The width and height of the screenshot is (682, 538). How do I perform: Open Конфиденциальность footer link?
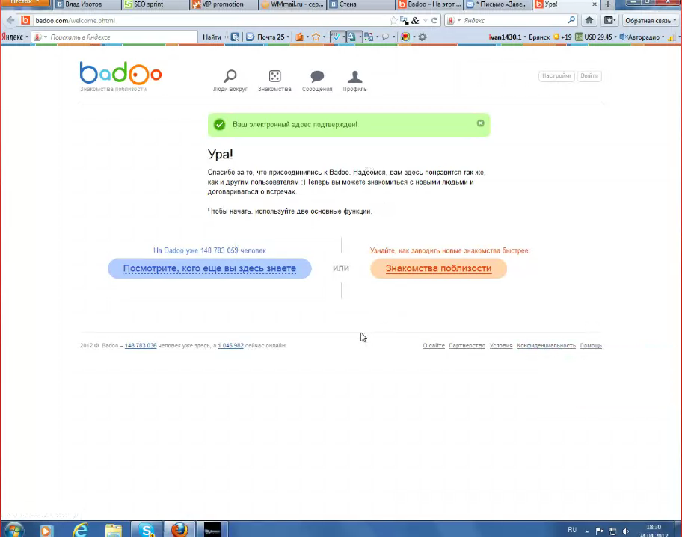(x=546, y=345)
